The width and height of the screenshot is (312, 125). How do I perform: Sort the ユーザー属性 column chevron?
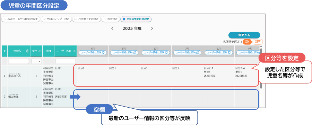pyautogui.click(x=75, y=51)
